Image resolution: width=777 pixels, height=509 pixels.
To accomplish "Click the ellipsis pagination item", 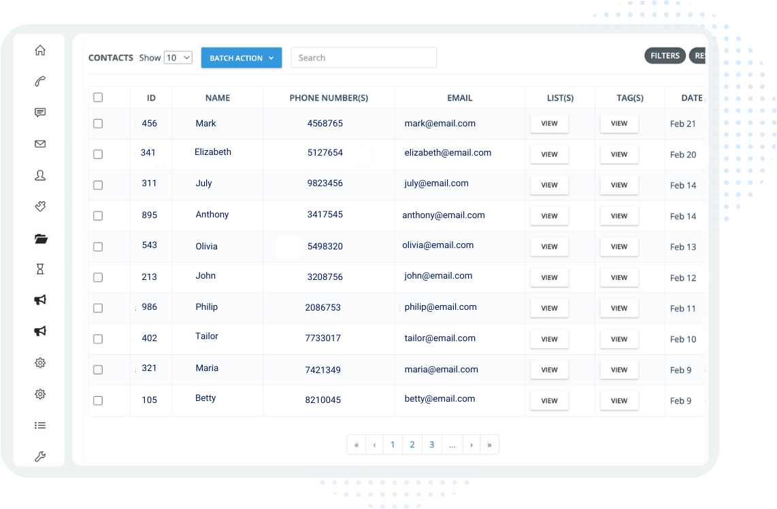I will click(x=452, y=444).
